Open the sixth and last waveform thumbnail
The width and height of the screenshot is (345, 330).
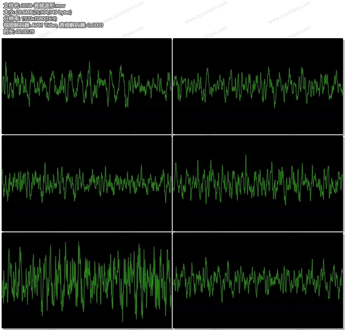258,280
